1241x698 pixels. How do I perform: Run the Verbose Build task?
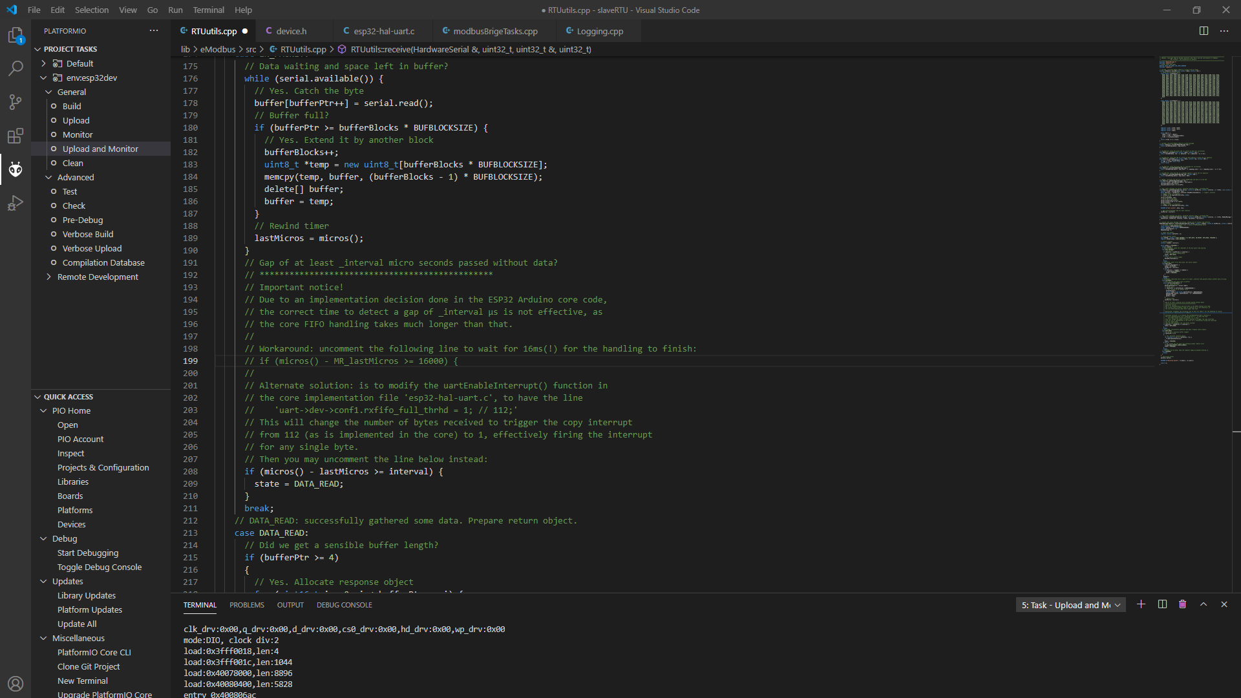tap(87, 234)
